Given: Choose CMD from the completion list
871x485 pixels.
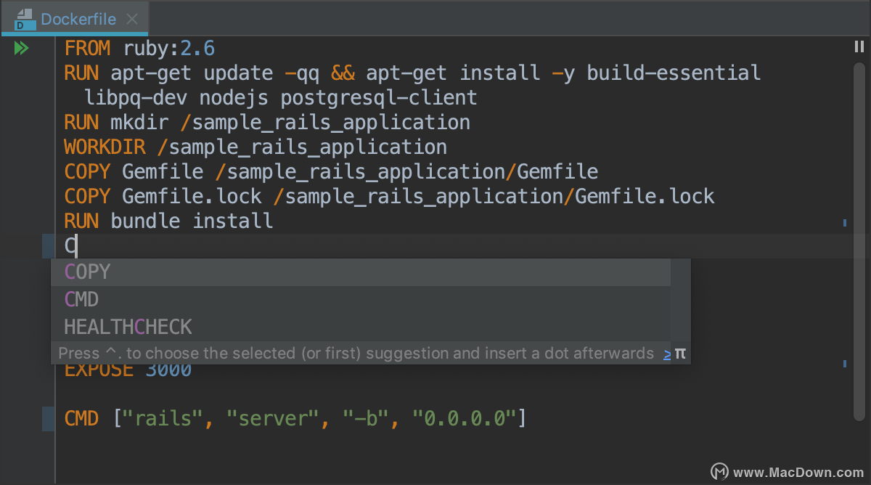Looking at the screenshot, I should coord(361,300).
